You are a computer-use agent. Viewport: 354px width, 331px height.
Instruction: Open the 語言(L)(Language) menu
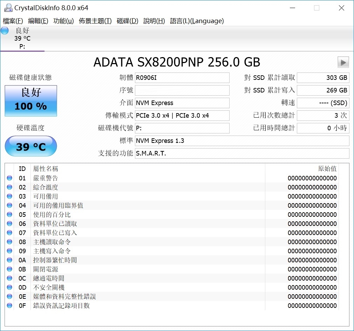197,21
